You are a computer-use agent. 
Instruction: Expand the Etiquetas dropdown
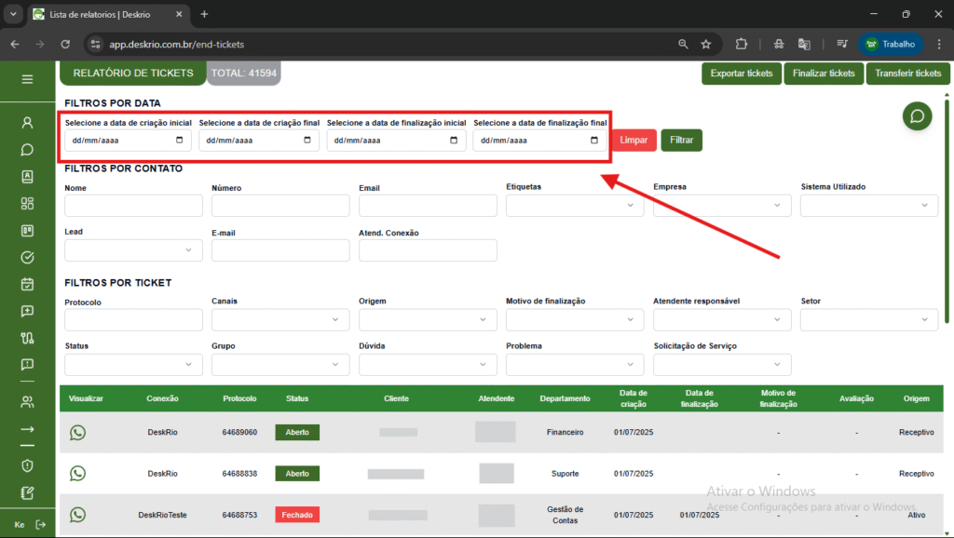tap(574, 206)
